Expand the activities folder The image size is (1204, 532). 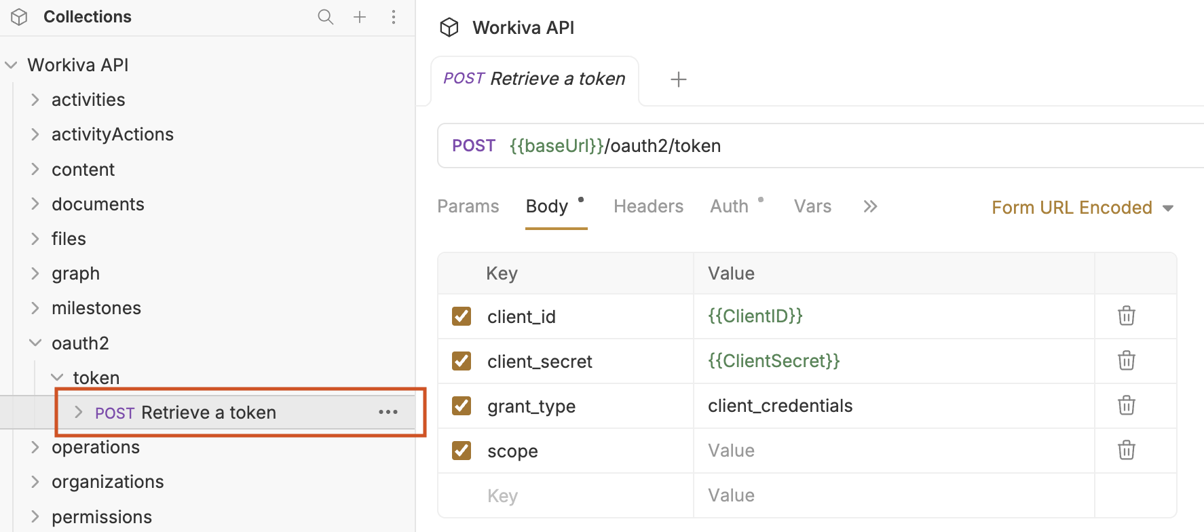[x=35, y=100]
